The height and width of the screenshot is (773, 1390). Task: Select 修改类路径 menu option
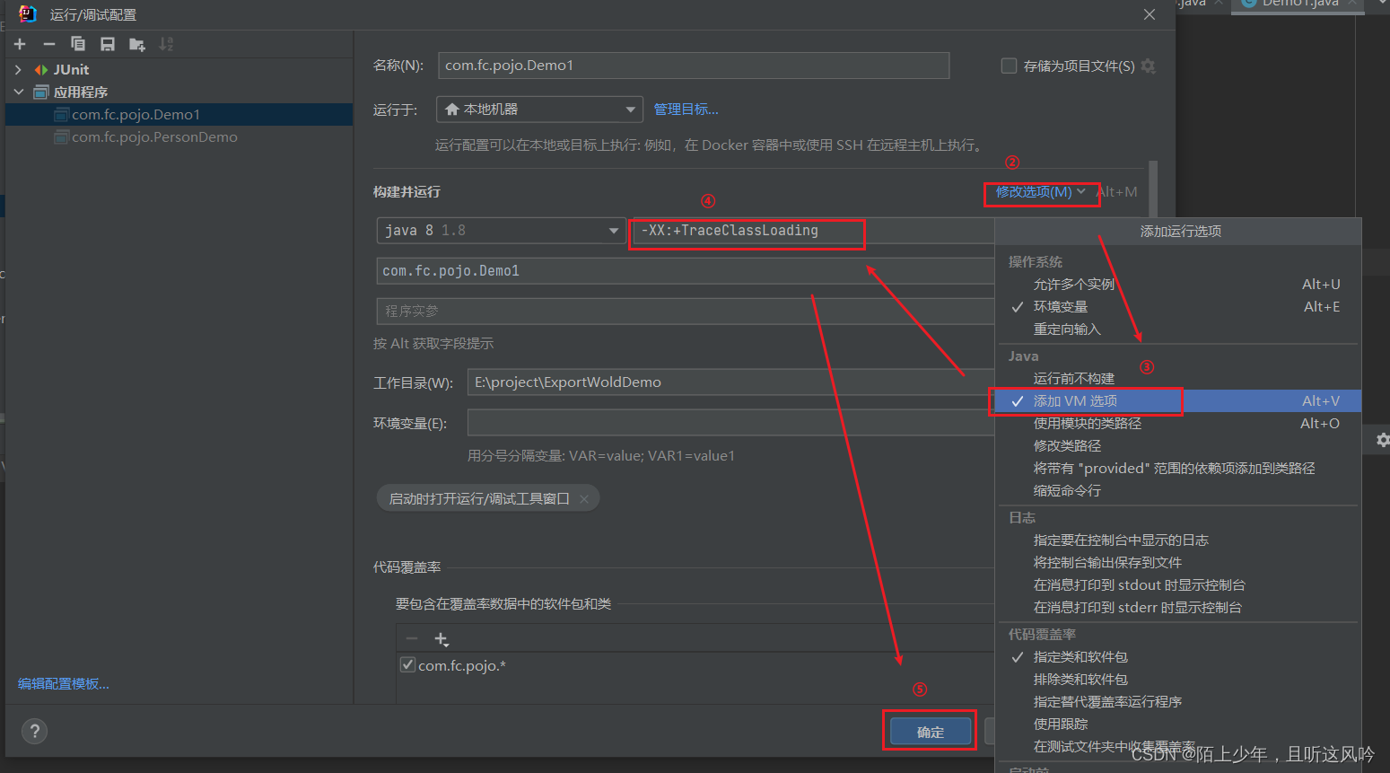click(x=1178, y=446)
